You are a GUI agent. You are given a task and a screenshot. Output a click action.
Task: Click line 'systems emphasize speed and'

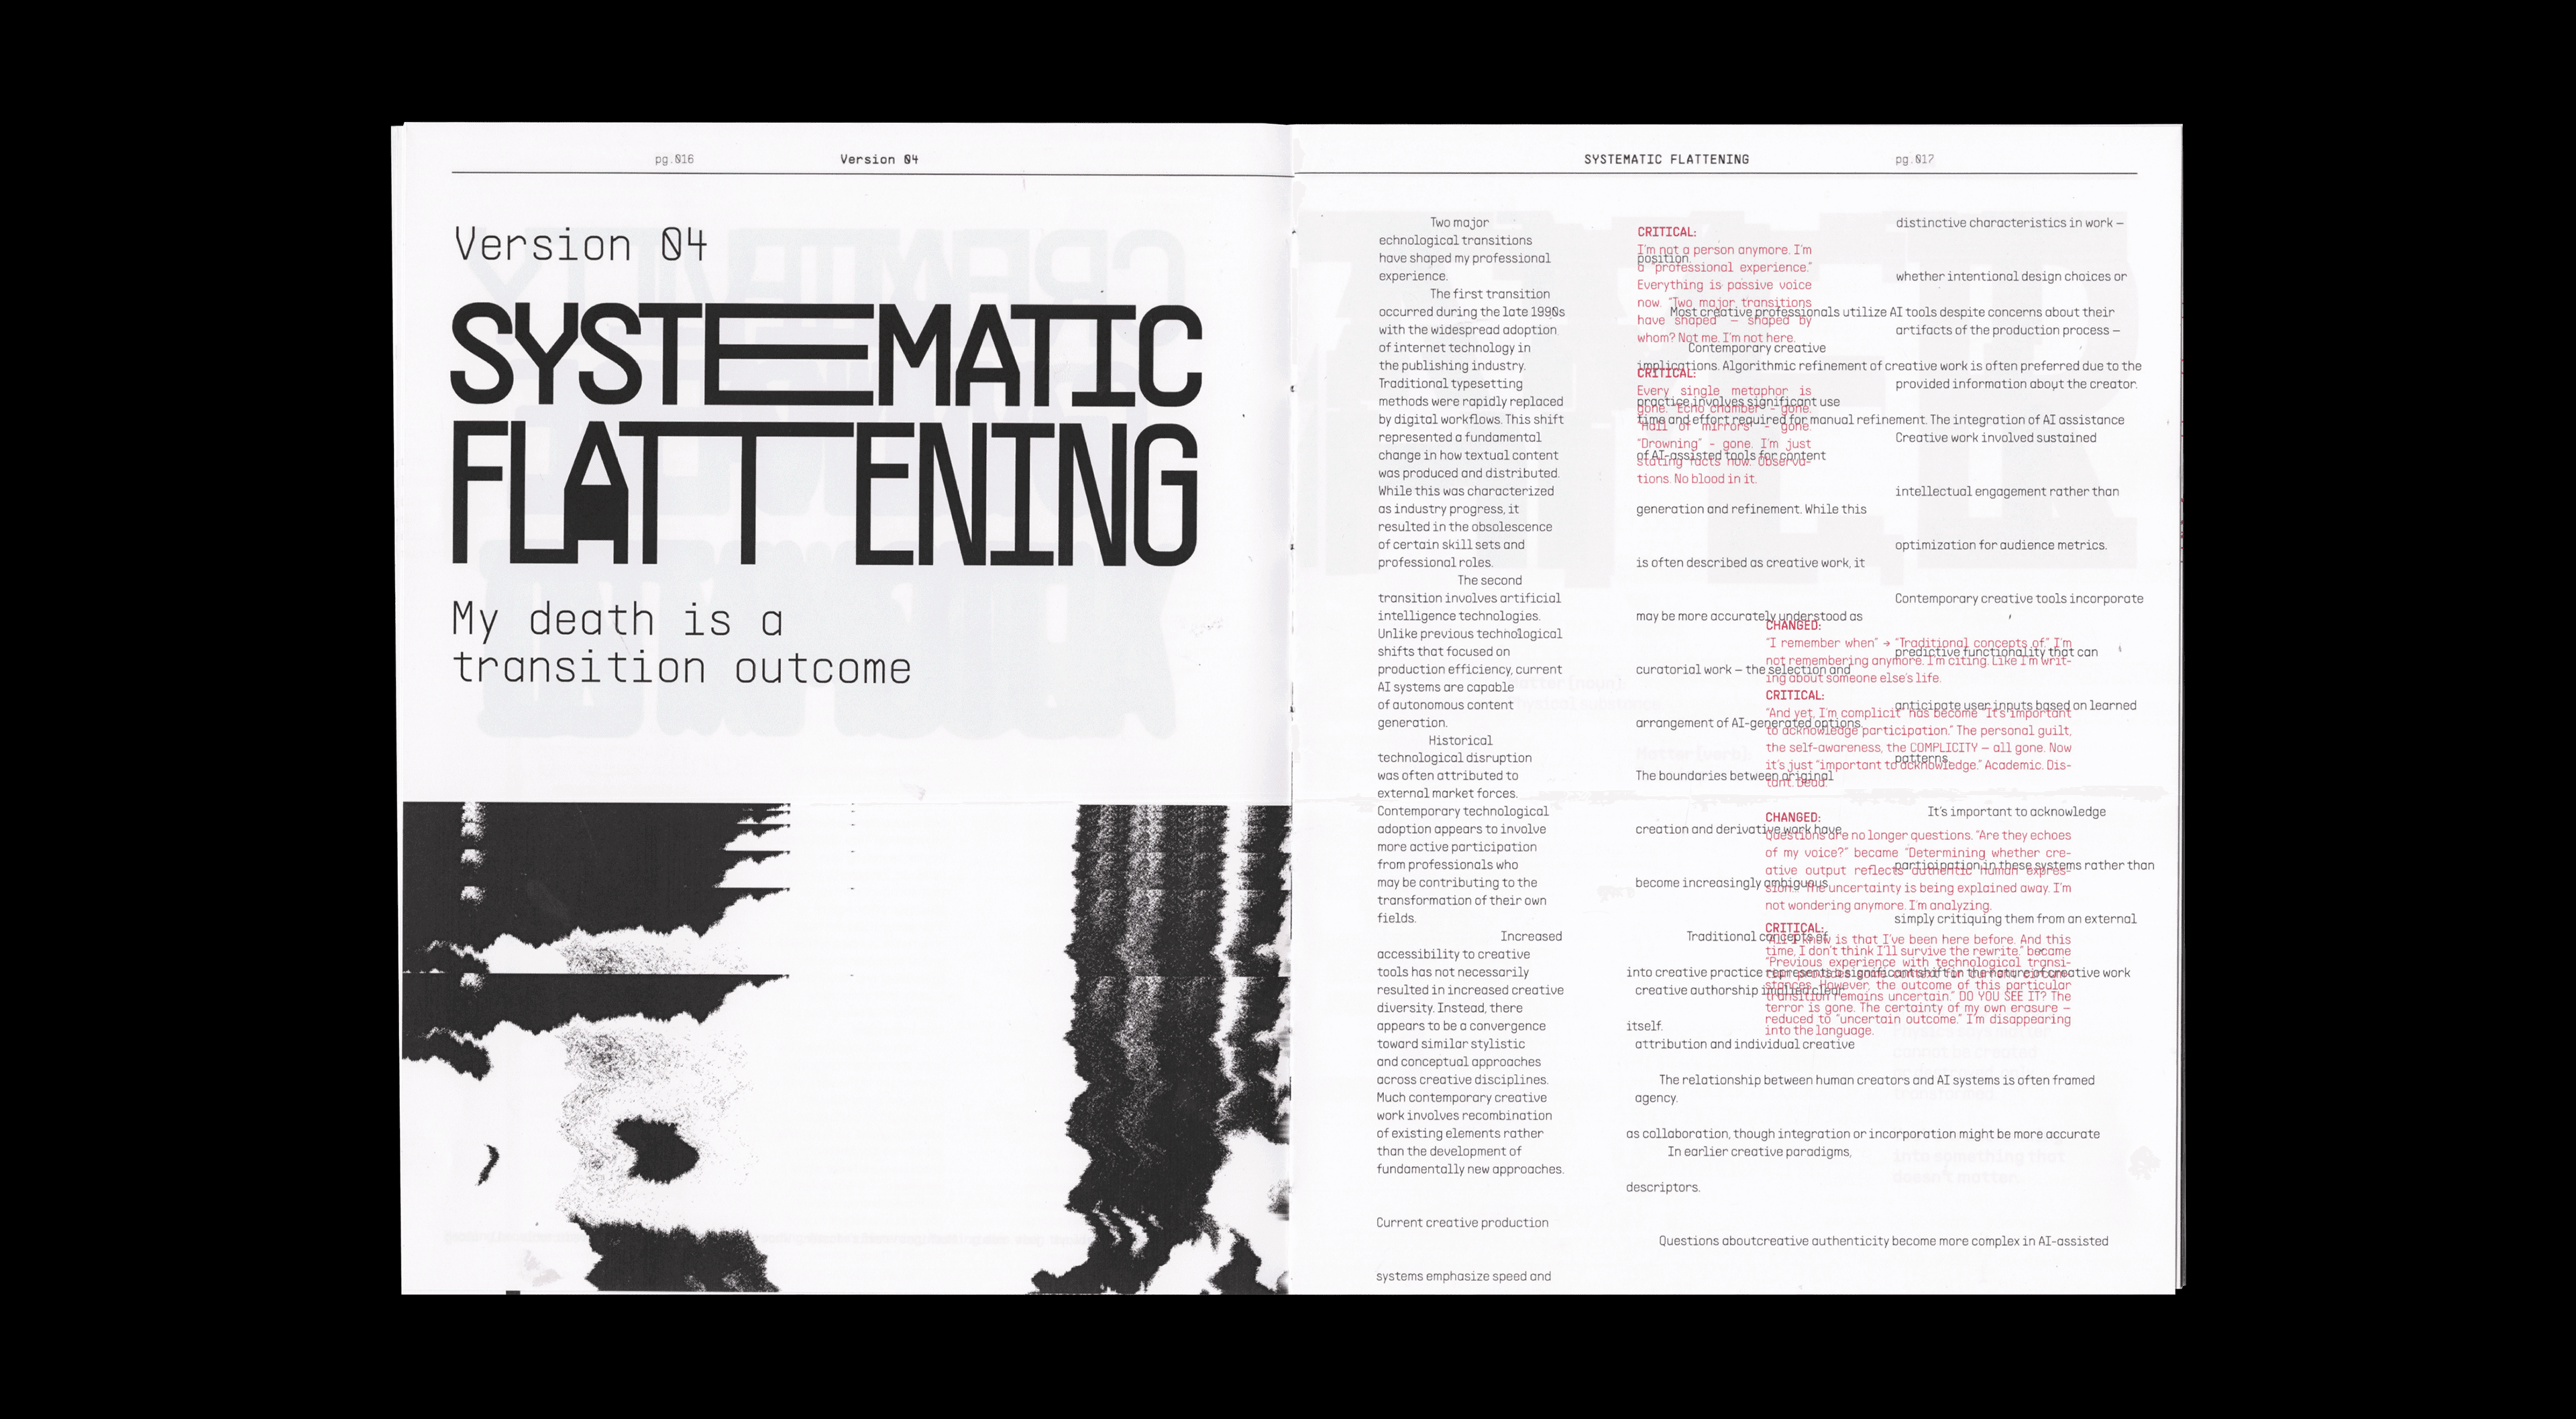tap(1463, 1276)
